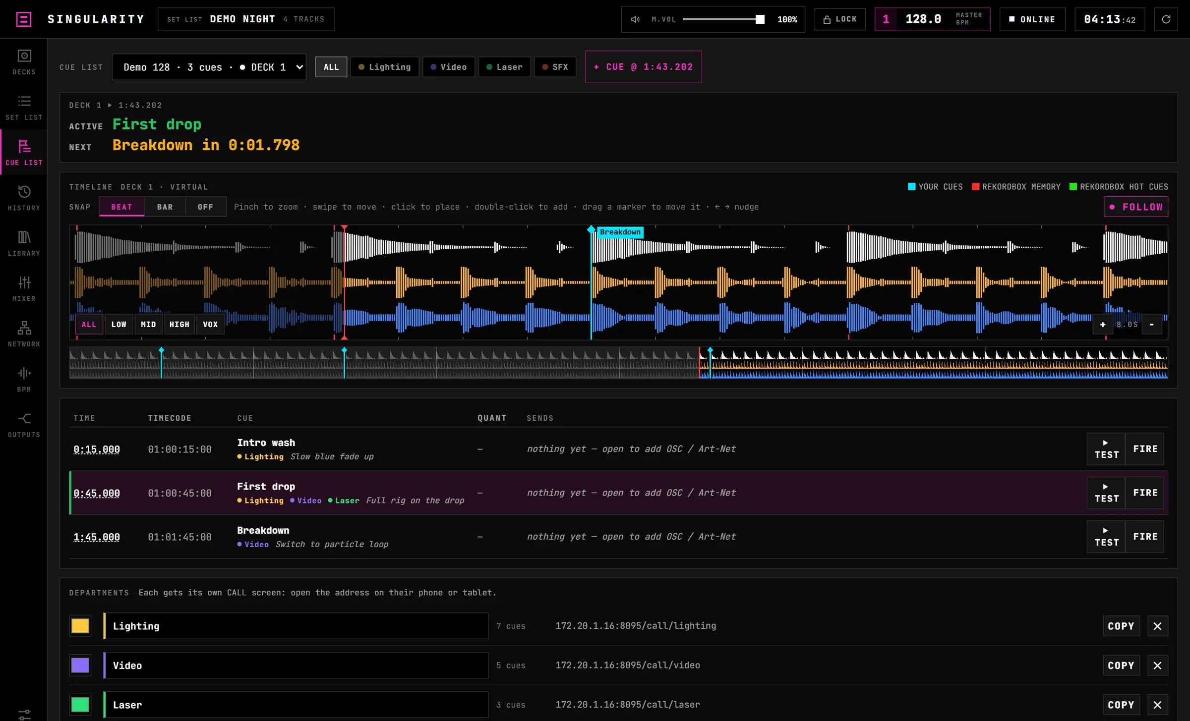Fire the Intro wash cue

click(x=1145, y=449)
